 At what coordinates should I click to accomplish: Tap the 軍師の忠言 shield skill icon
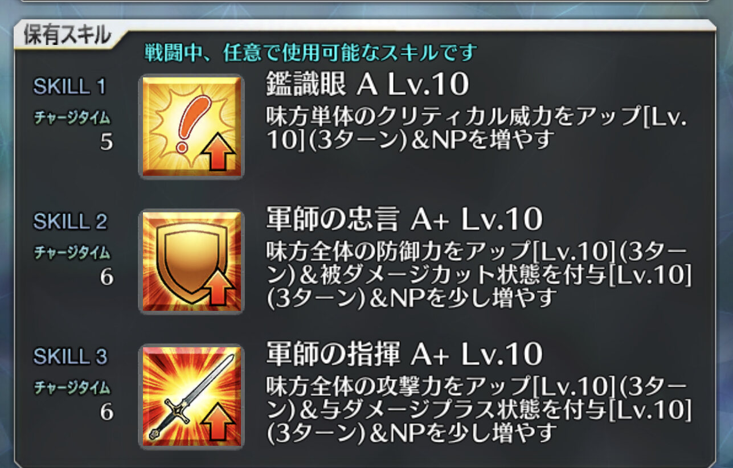pos(191,261)
